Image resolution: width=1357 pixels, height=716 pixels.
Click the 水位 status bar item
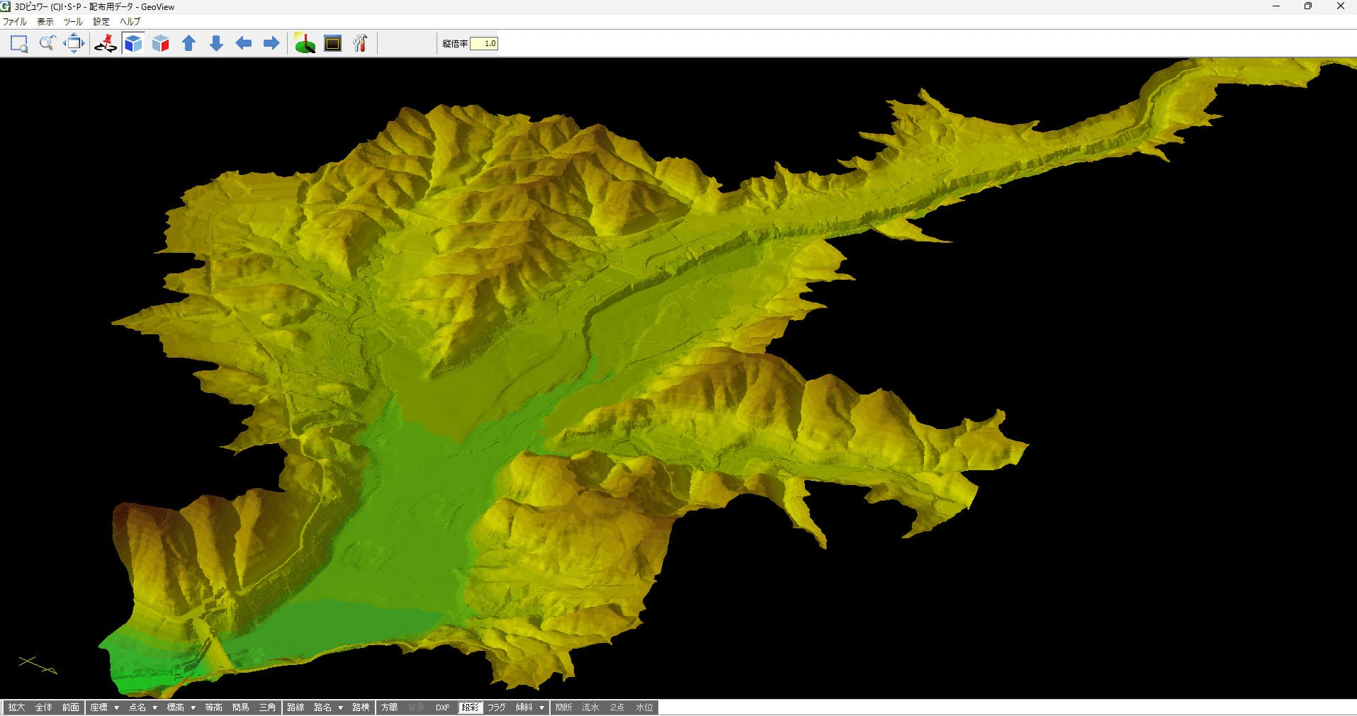click(644, 708)
